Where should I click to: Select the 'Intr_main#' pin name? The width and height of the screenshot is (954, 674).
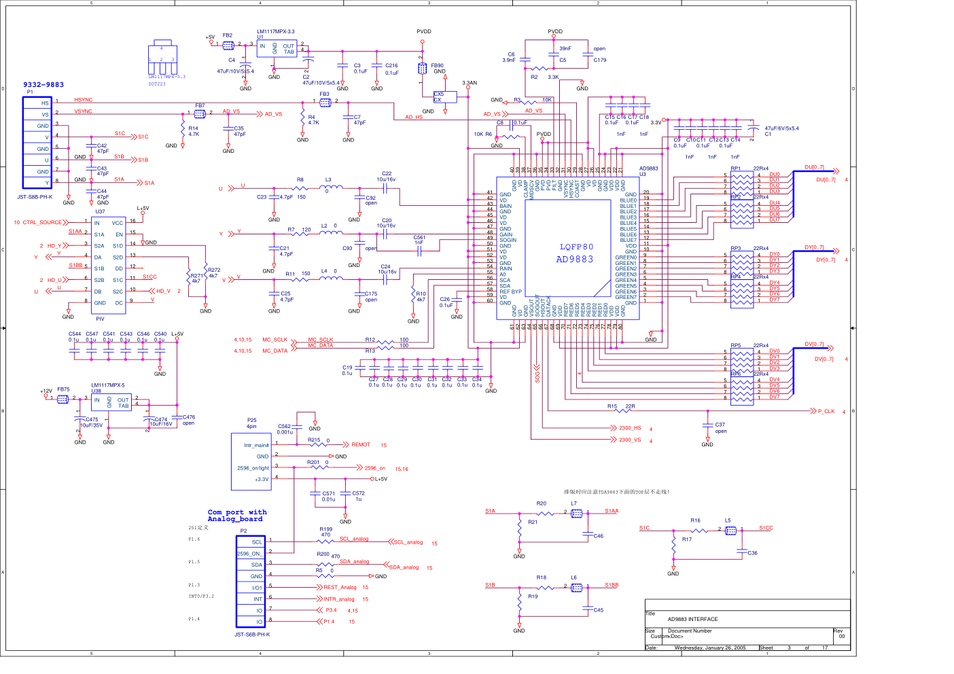[x=256, y=445]
